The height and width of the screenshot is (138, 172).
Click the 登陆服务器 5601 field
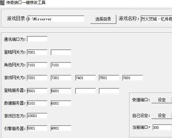(x=61, y=91)
